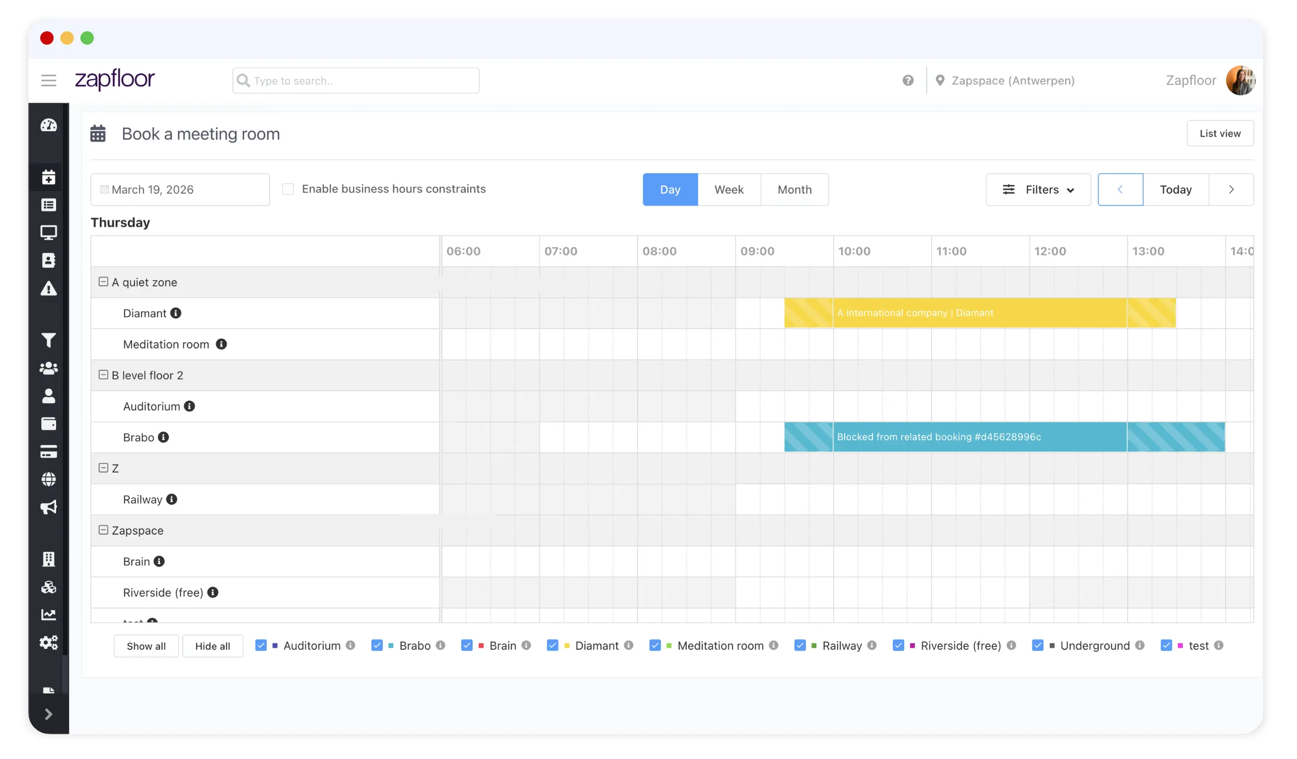Screen dimensions: 1297x759
Task: Enable business hours constraints checkbox
Action: pyautogui.click(x=288, y=189)
